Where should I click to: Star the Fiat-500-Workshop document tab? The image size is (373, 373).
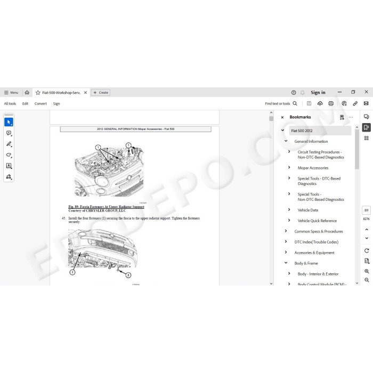click(38, 93)
